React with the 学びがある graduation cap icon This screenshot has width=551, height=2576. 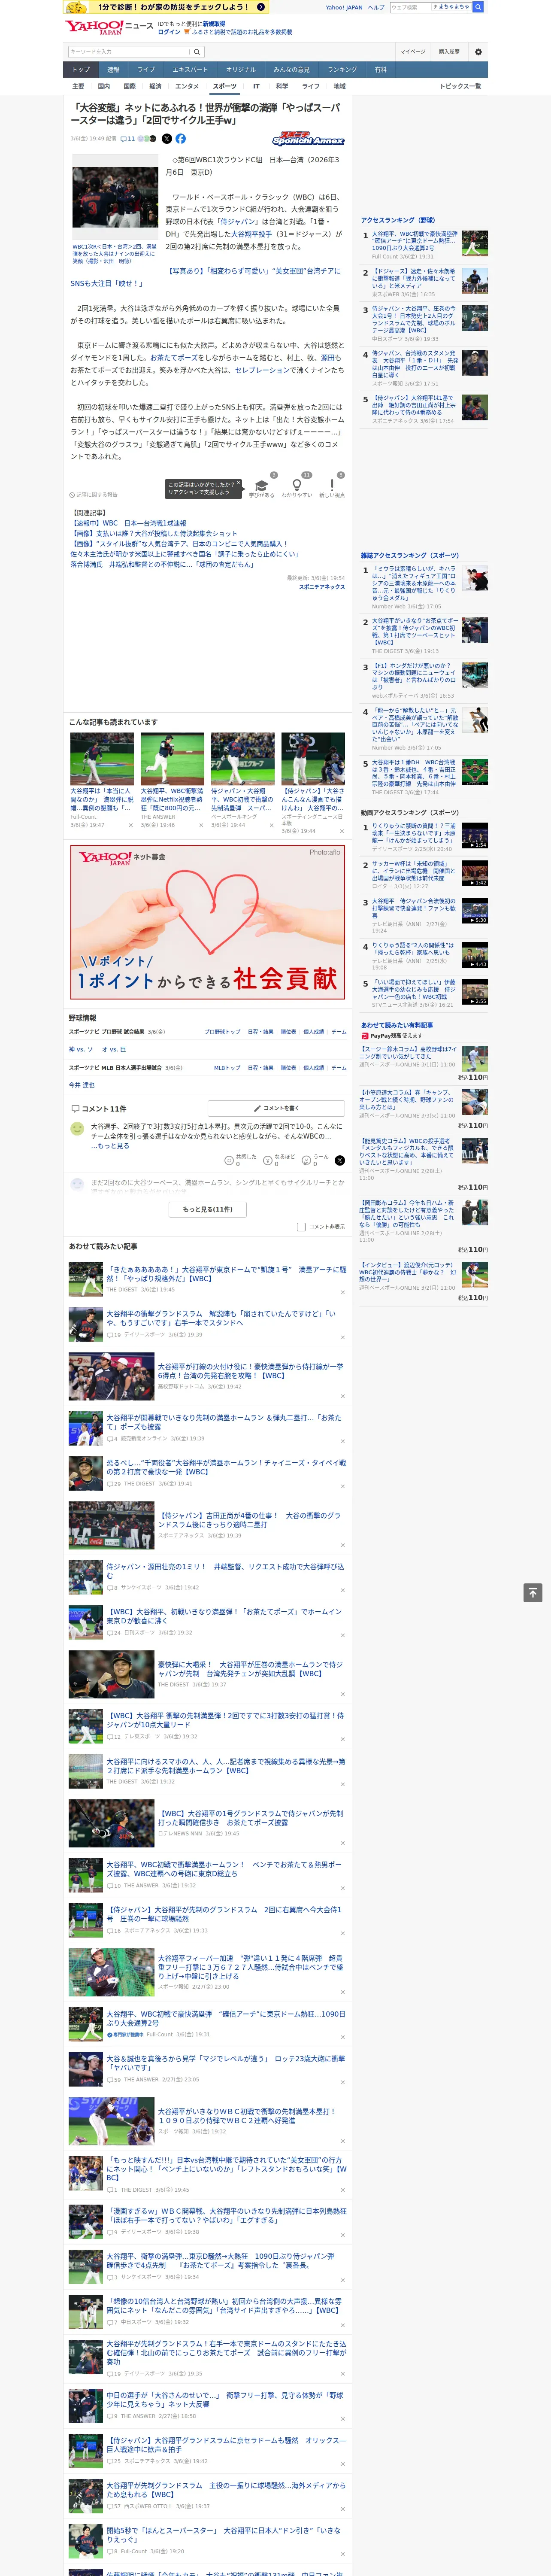coord(262,486)
